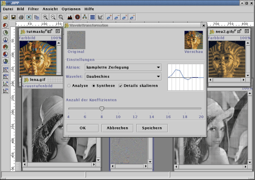The height and width of the screenshot is (180, 255).
Task: Click the zoom-to-fit magnifier icon
Action: [x=61, y=17]
